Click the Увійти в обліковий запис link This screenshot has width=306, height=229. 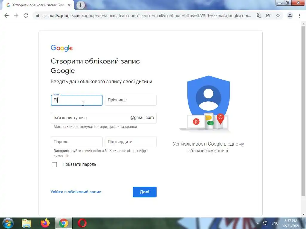pyautogui.click(x=76, y=192)
